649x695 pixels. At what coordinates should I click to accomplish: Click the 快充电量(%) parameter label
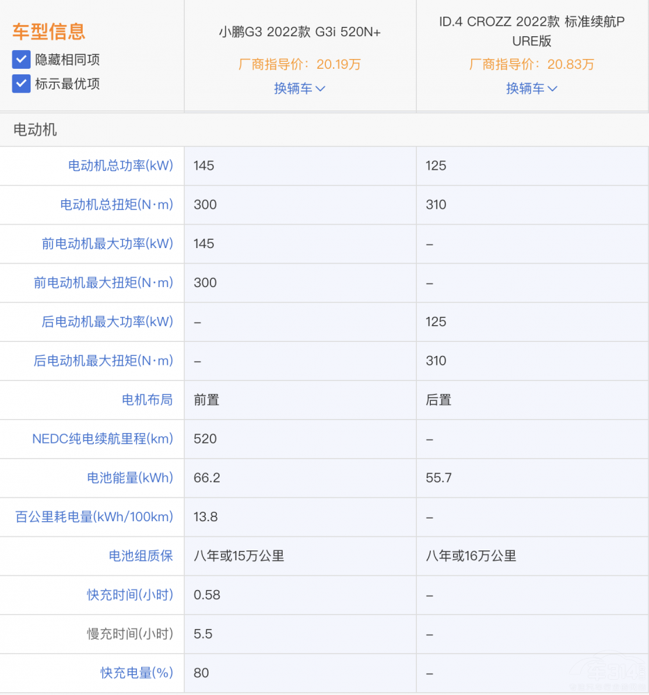(x=136, y=672)
